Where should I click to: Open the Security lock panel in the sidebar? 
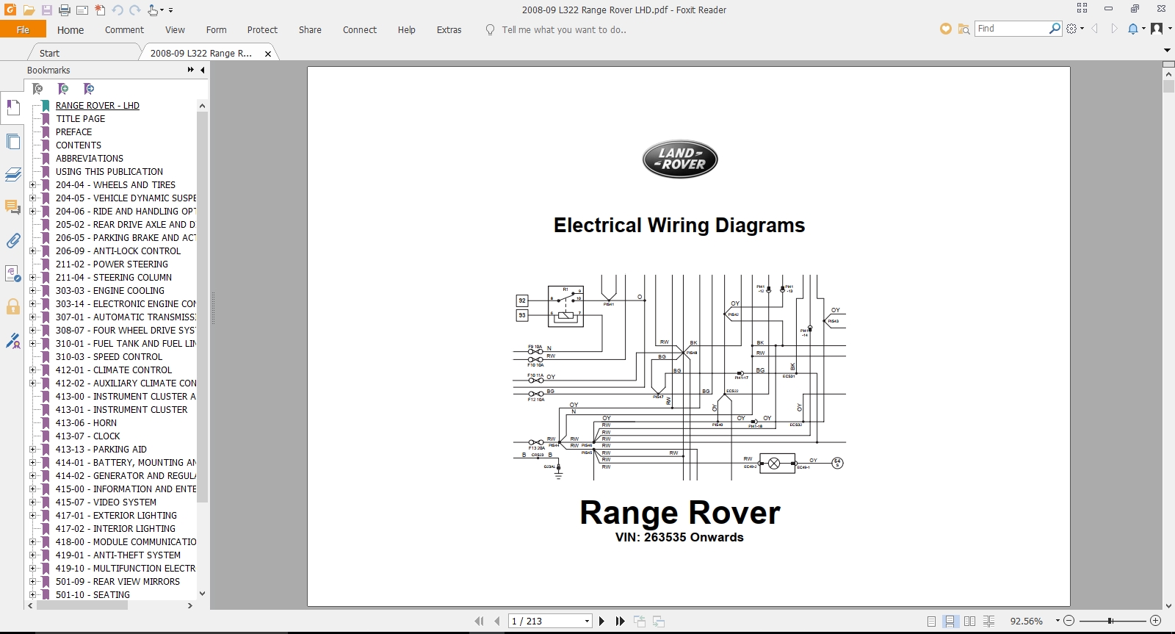click(x=12, y=306)
